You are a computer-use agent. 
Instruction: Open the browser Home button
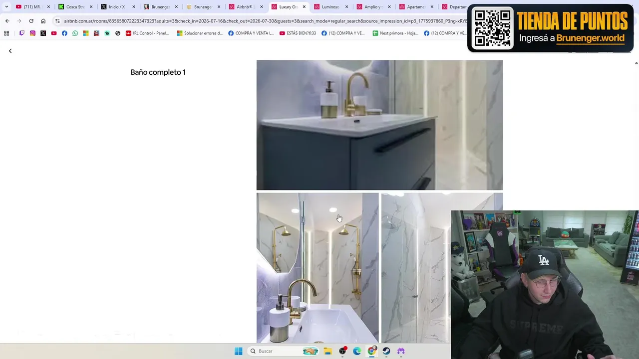click(x=43, y=21)
